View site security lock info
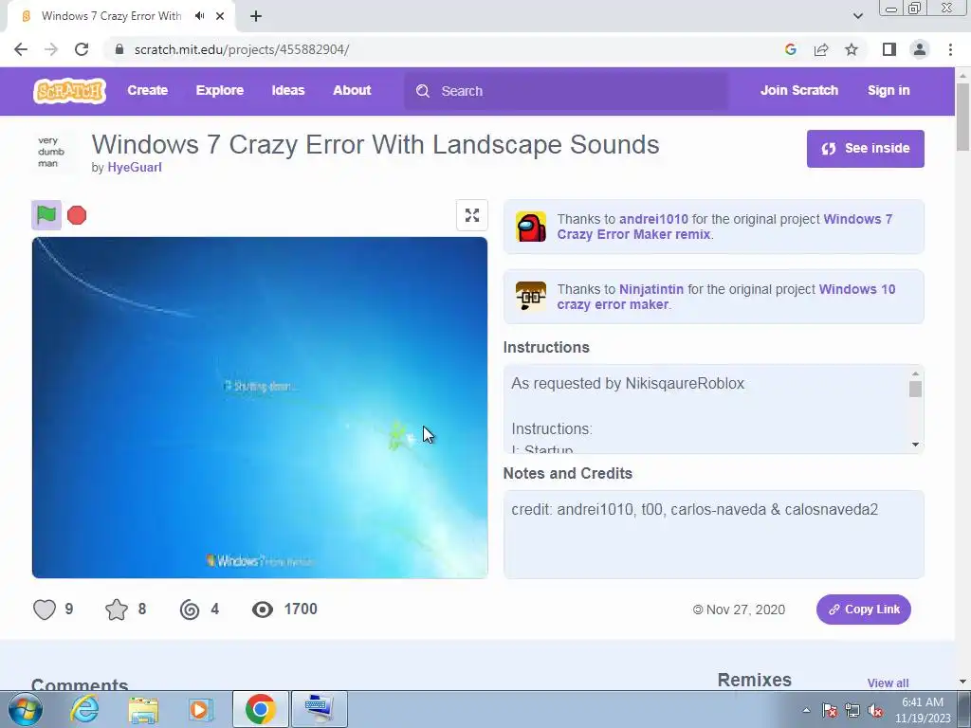This screenshot has height=728, width=971. [x=119, y=49]
